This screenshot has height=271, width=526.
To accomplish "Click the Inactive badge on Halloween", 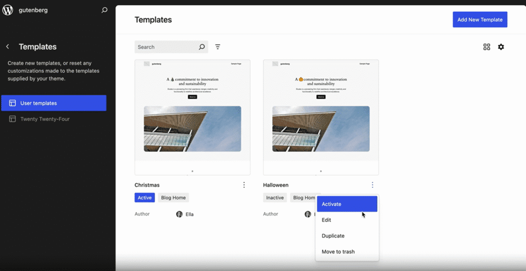I will [x=275, y=198].
